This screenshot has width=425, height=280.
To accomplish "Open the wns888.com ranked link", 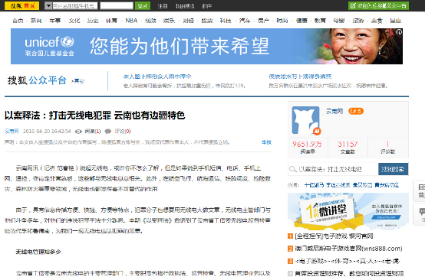I will click(348, 249).
